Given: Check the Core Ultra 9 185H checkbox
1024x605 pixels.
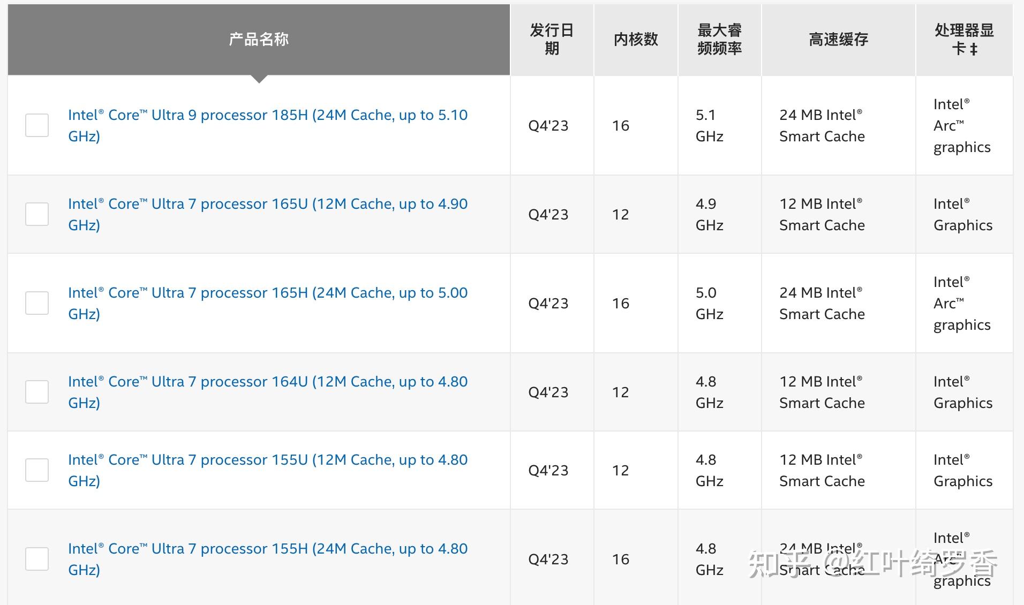Looking at the screenshot, I should point(37,125).
